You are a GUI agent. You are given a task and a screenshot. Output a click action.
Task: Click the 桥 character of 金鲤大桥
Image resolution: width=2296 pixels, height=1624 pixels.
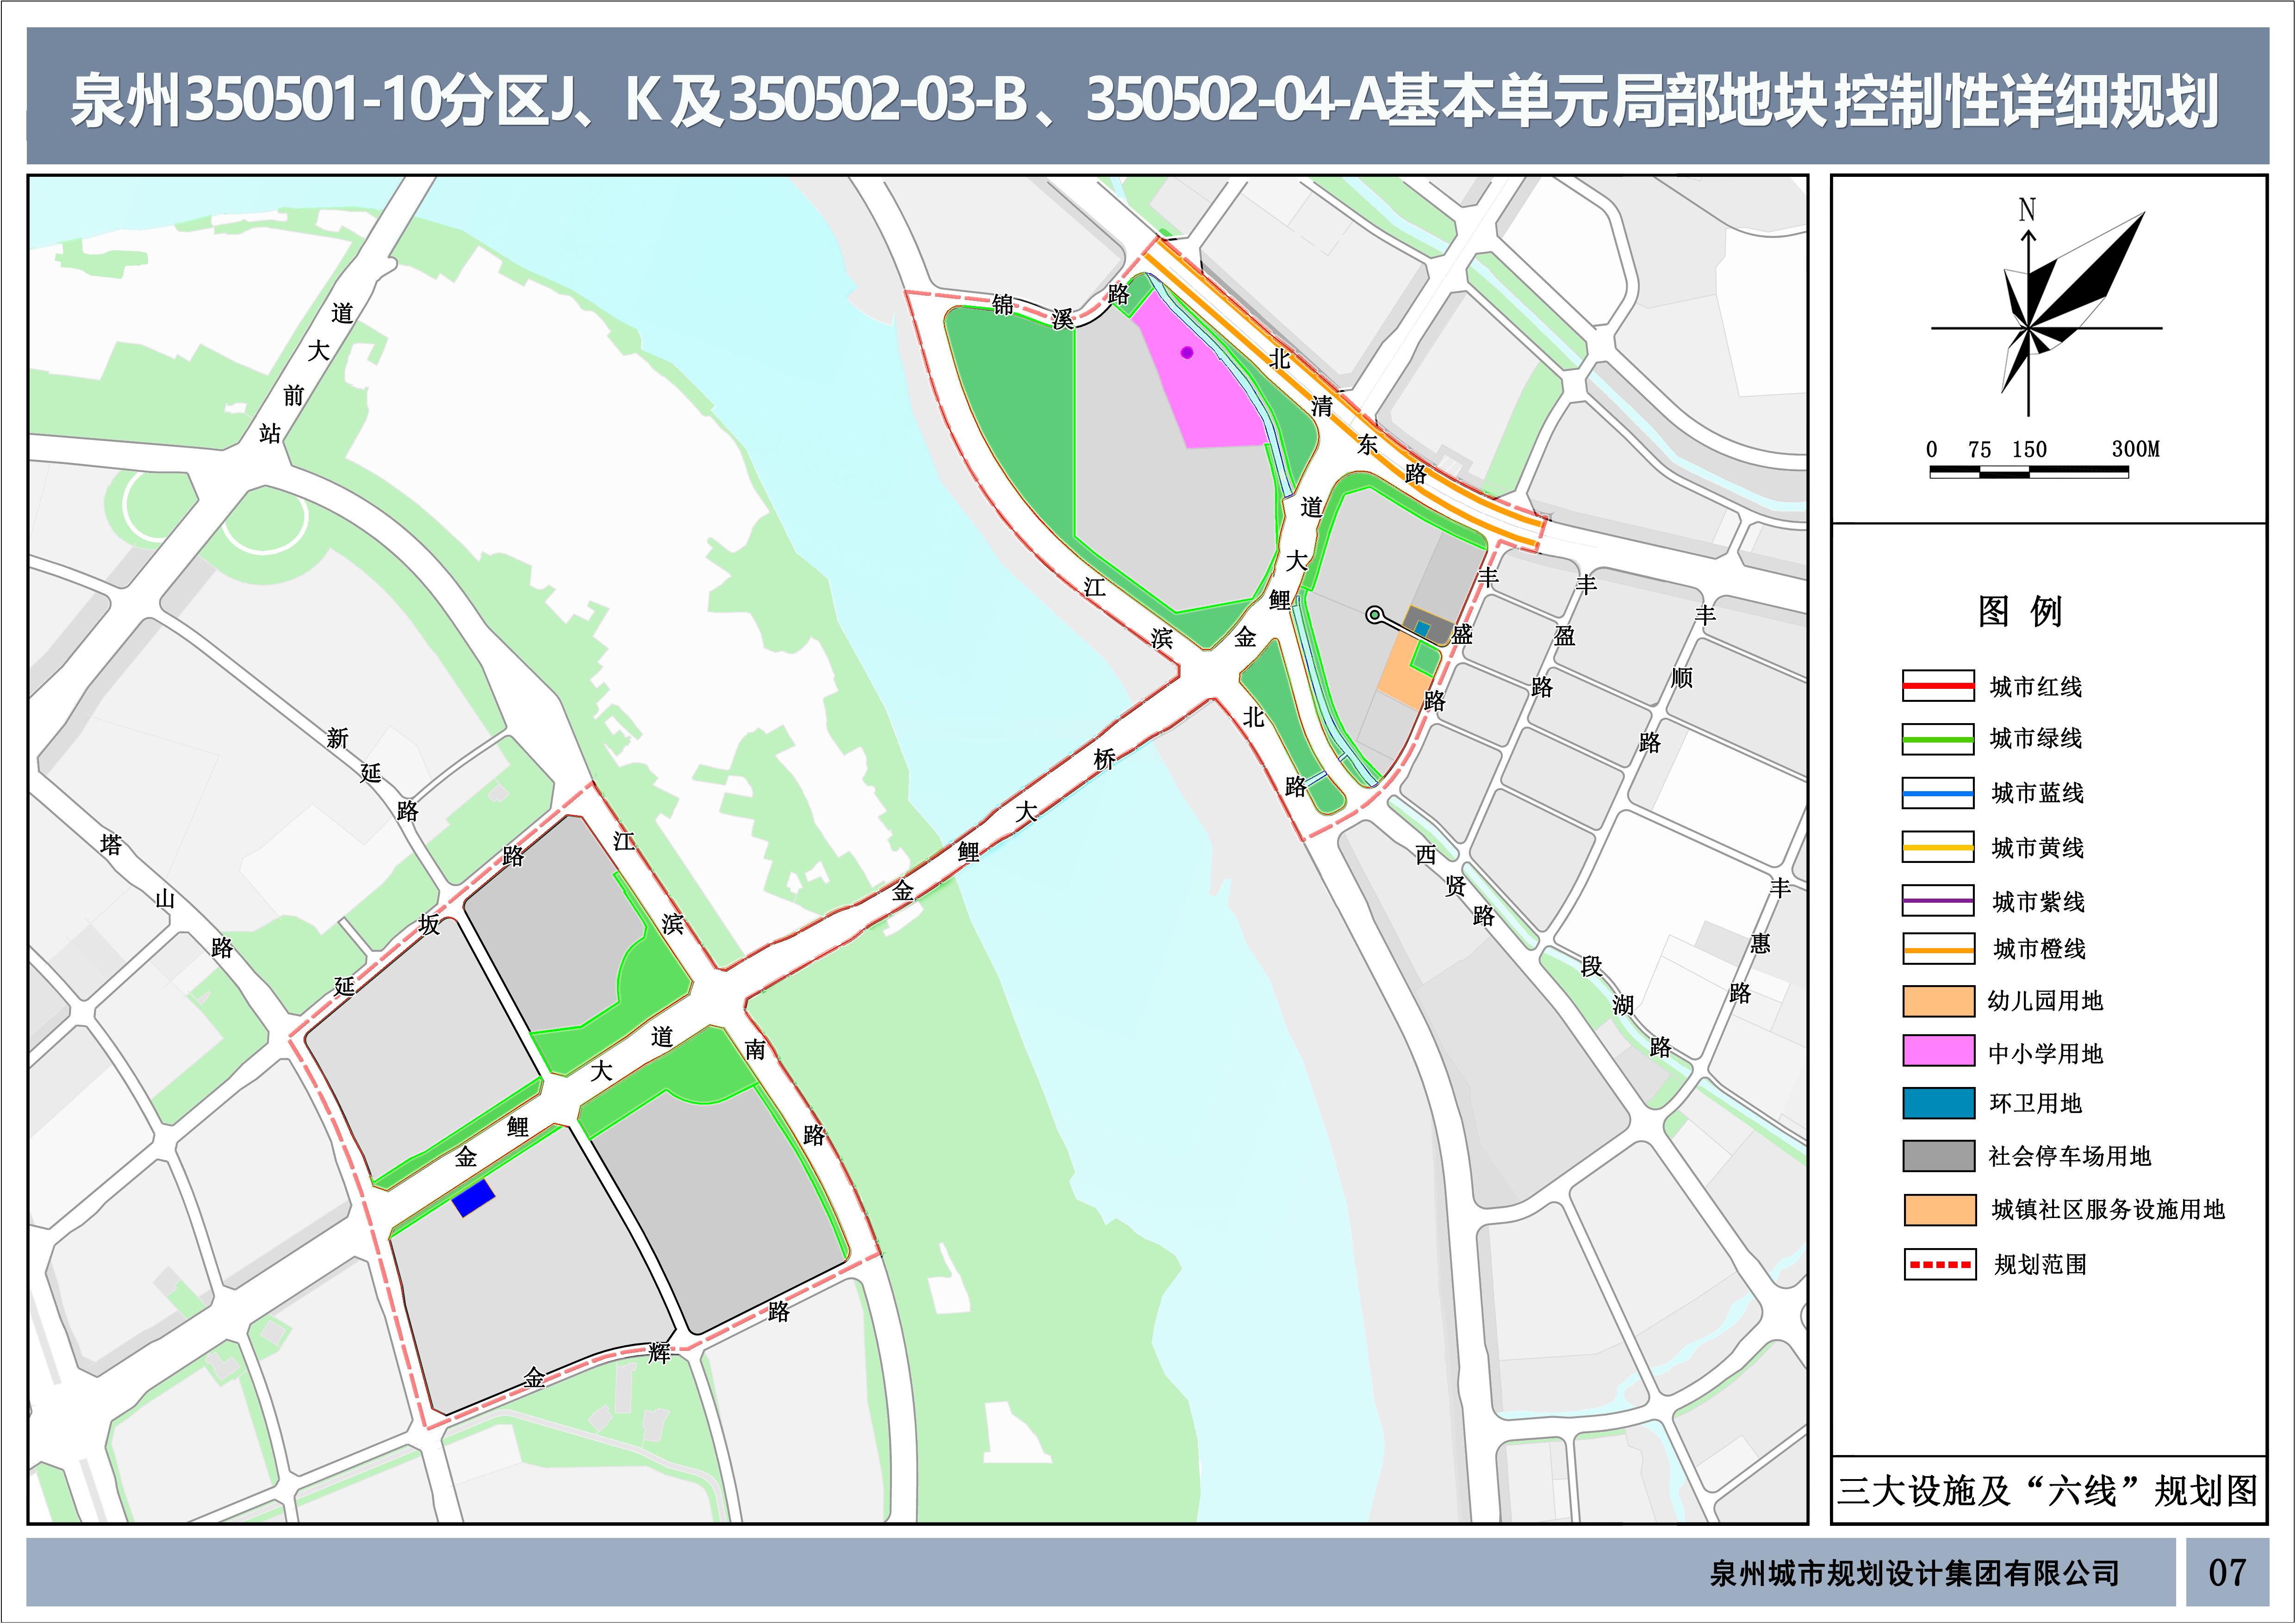(x=1104, y=759)
